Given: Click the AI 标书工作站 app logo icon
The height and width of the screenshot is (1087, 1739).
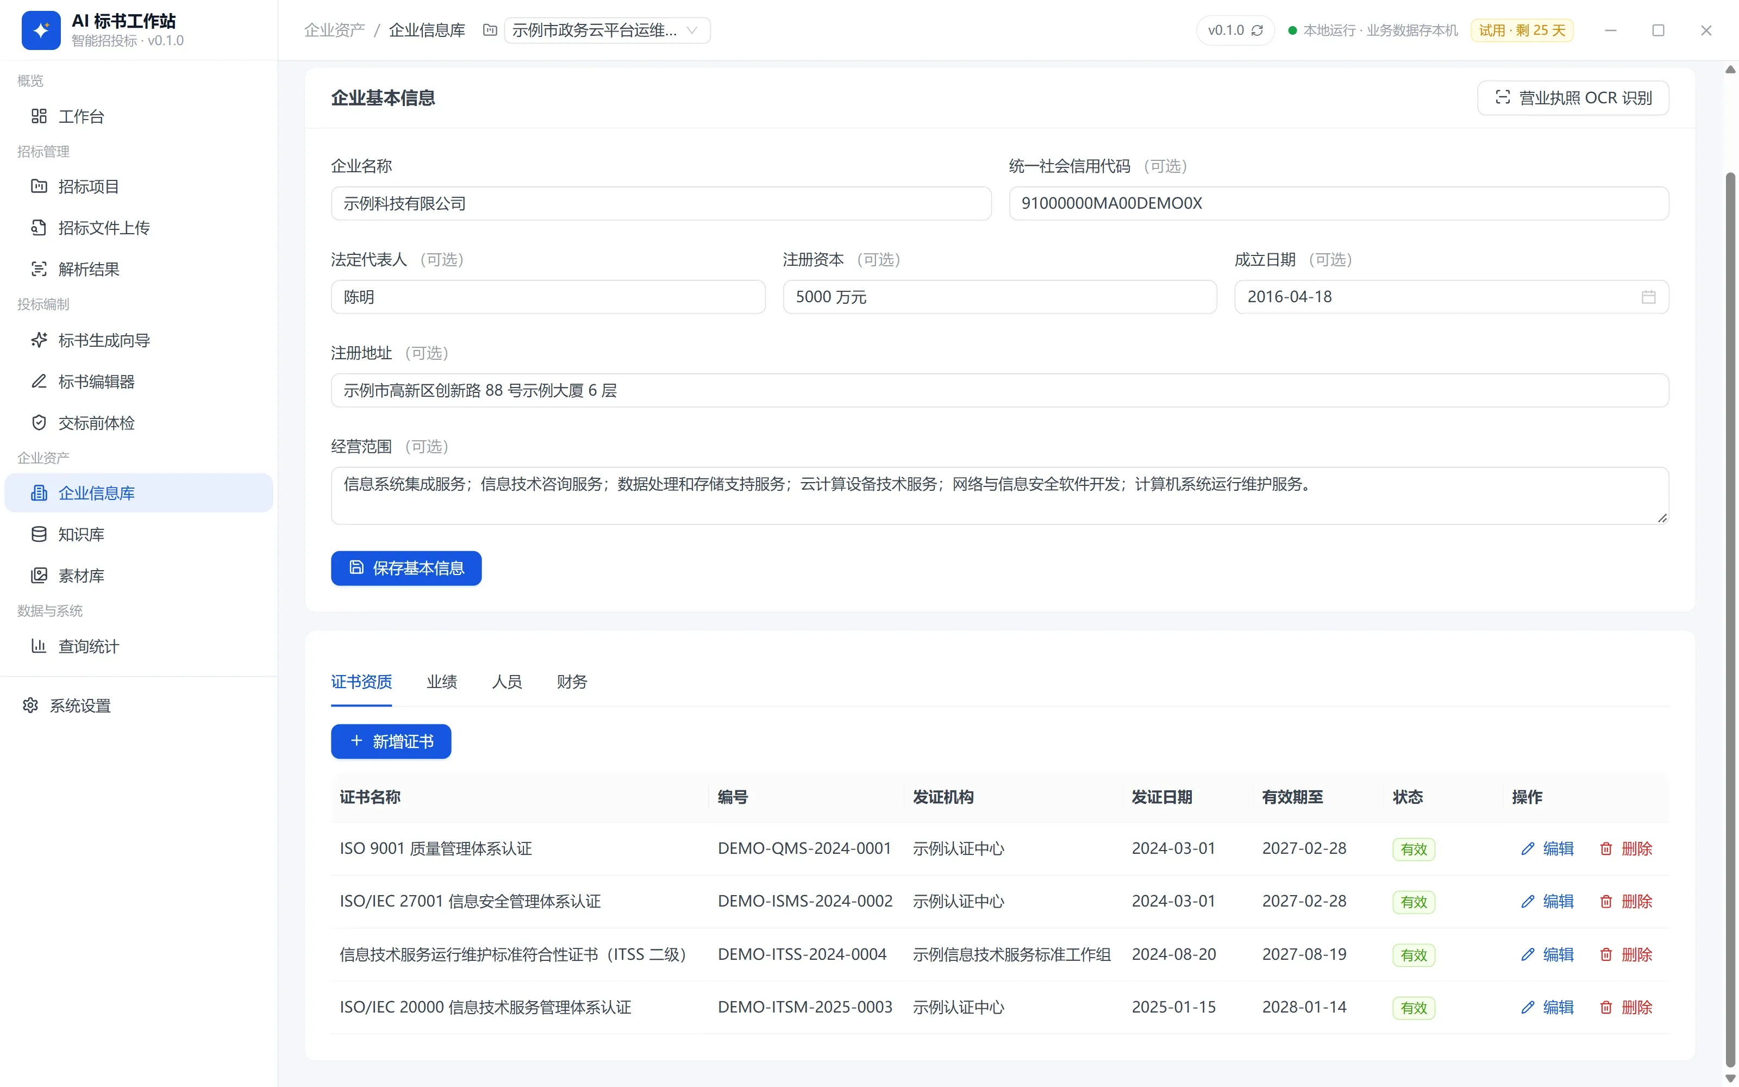Looking at the screenshot, I should tap(41, 30).
